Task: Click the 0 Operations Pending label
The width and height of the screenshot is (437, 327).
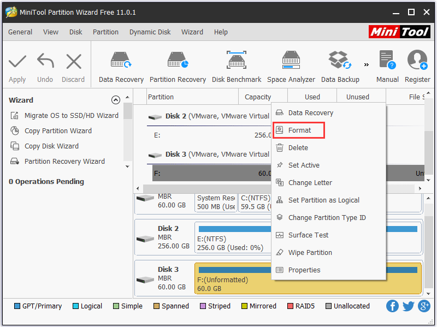Action: (46, 182)
